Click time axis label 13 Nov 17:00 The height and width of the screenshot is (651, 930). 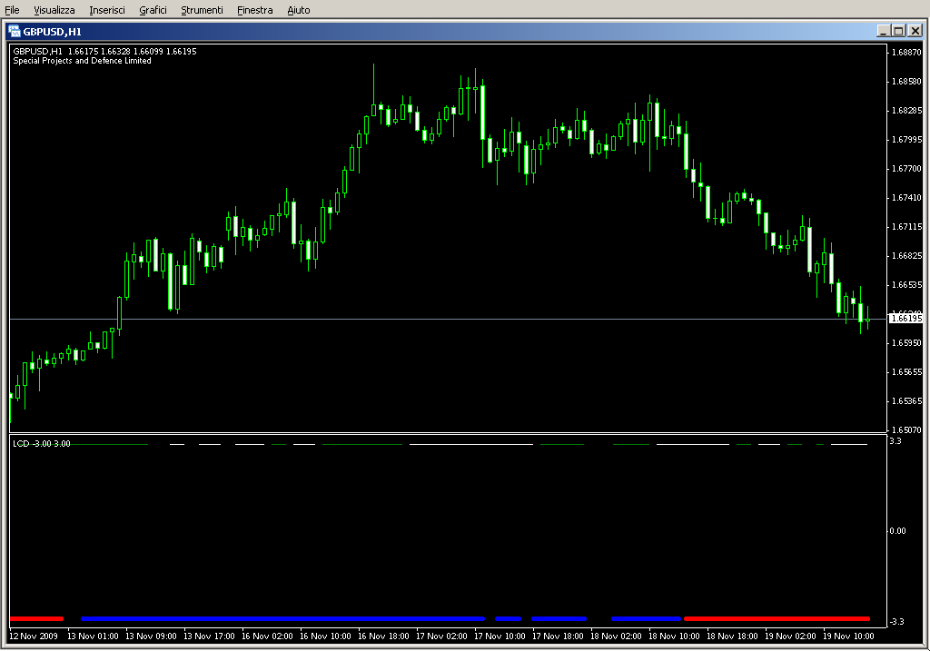[x=210, y=636]
